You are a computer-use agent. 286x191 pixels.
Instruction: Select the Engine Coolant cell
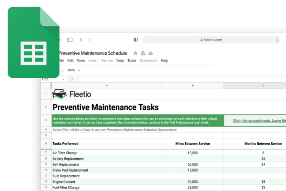(x=107, y=181)
